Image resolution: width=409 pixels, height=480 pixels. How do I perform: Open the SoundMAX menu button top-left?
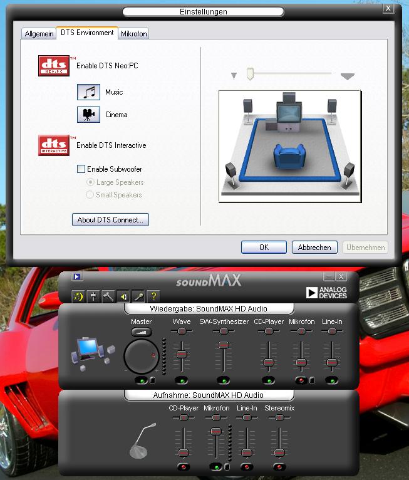pos(78,276)
